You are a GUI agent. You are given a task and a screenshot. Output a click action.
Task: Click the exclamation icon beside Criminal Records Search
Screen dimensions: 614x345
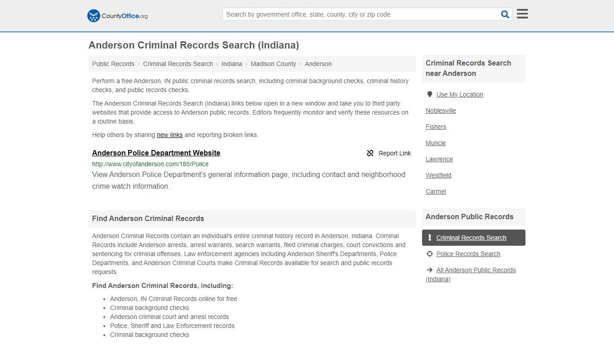pos(430,238)
